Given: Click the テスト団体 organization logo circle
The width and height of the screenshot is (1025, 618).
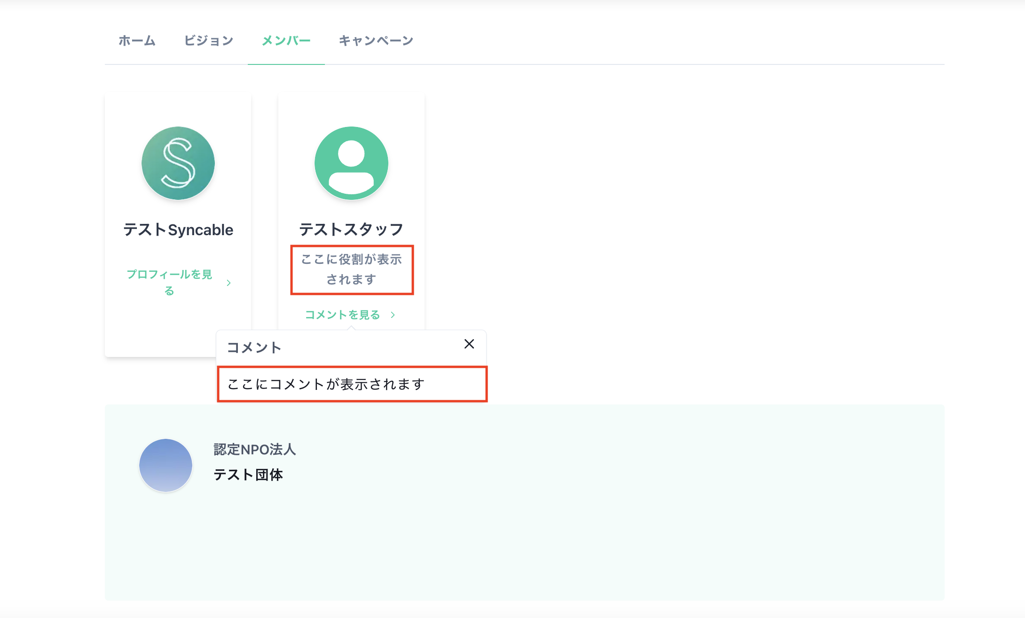Looking at the screenshot, I should (166, 465).
